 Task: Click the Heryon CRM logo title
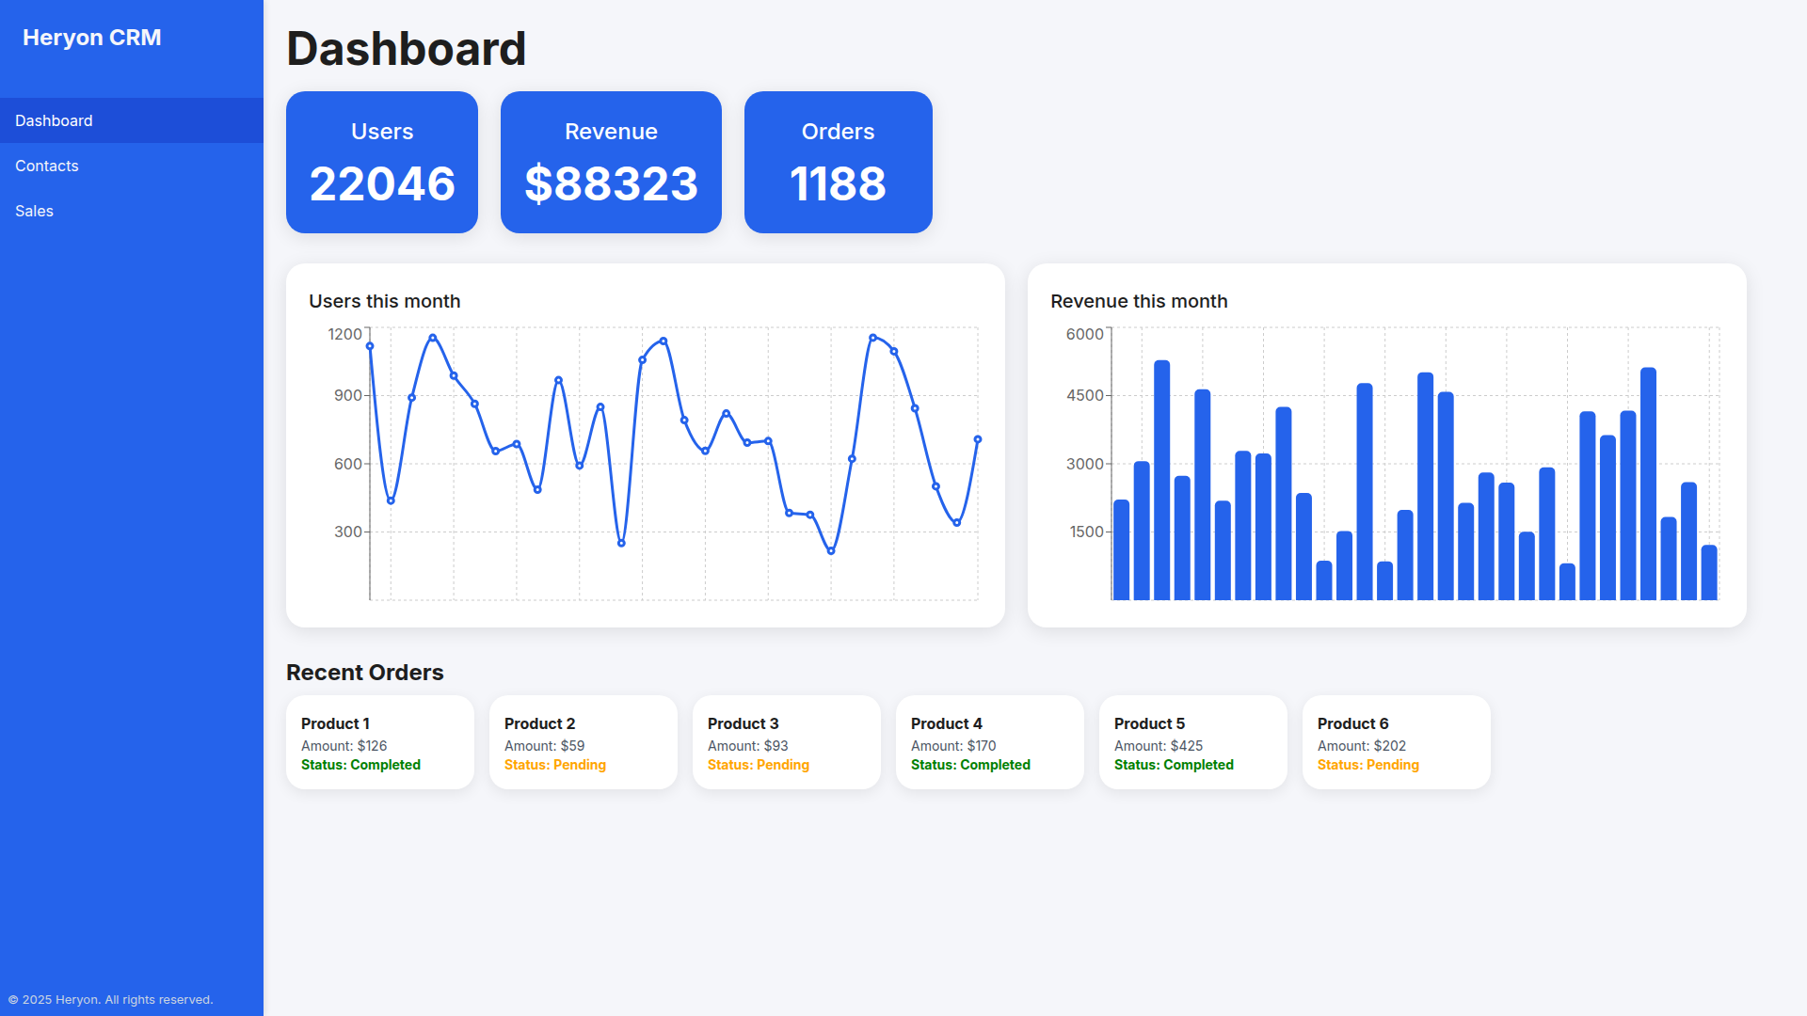coord(92,38)
